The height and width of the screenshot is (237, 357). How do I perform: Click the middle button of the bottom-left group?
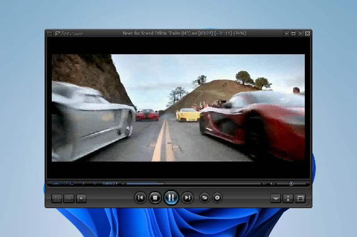point(69,198)
